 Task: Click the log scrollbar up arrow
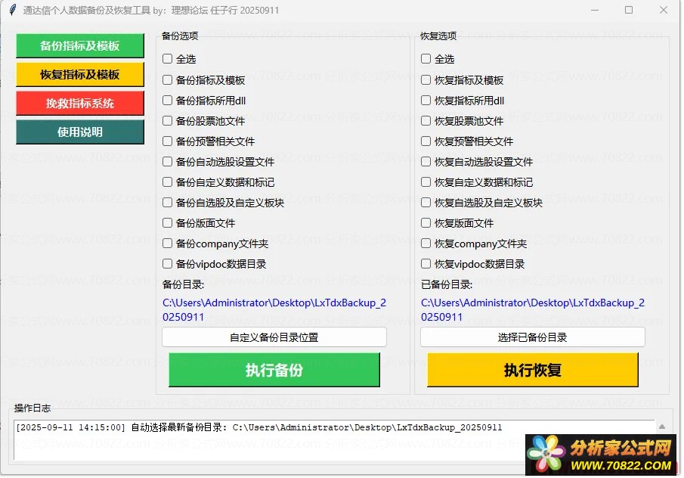(x=662, y=427)
